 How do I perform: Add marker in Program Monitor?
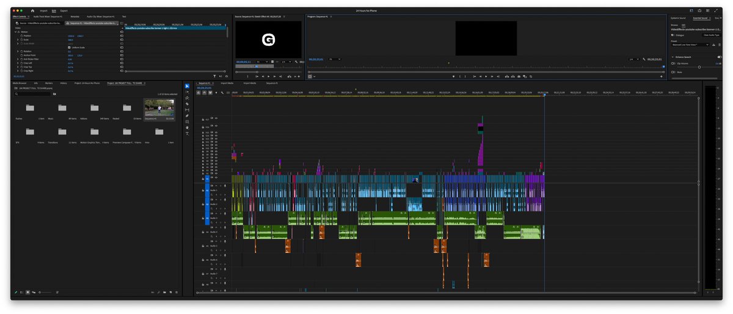tap(453, 76)
